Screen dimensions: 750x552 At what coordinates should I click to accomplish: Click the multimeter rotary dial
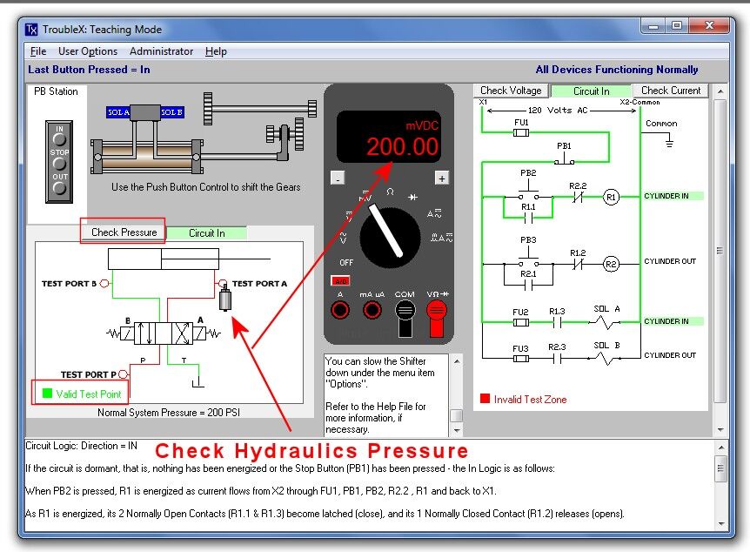(389, 237)
